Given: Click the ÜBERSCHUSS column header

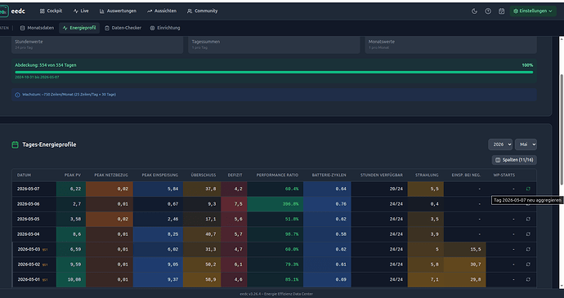Looking at the screenshot, I should click(x=204, y=175).
